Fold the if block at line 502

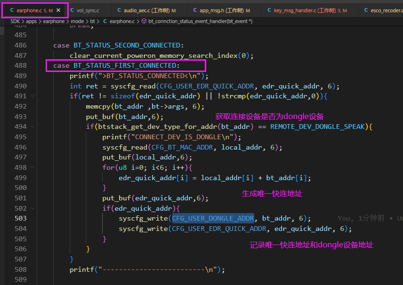click(32, 208)
